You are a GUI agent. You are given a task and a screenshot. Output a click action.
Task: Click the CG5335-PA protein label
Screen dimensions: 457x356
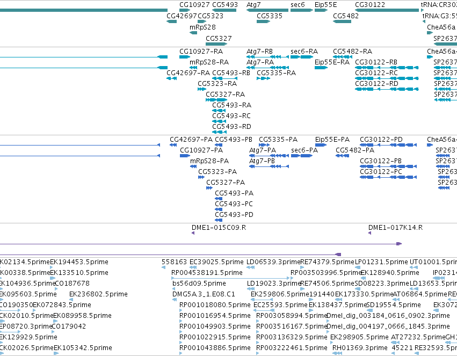coord(278,140)
